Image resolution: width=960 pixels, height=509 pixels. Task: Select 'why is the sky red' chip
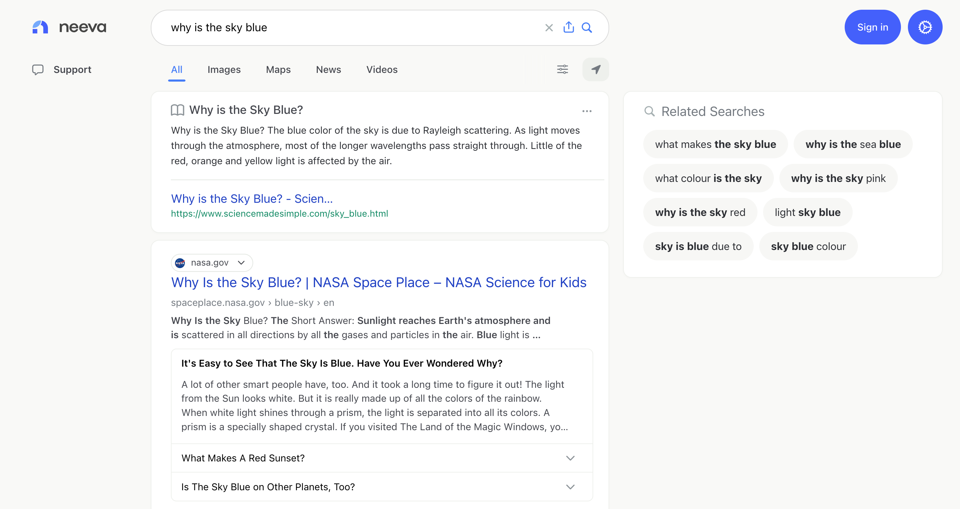700,212
